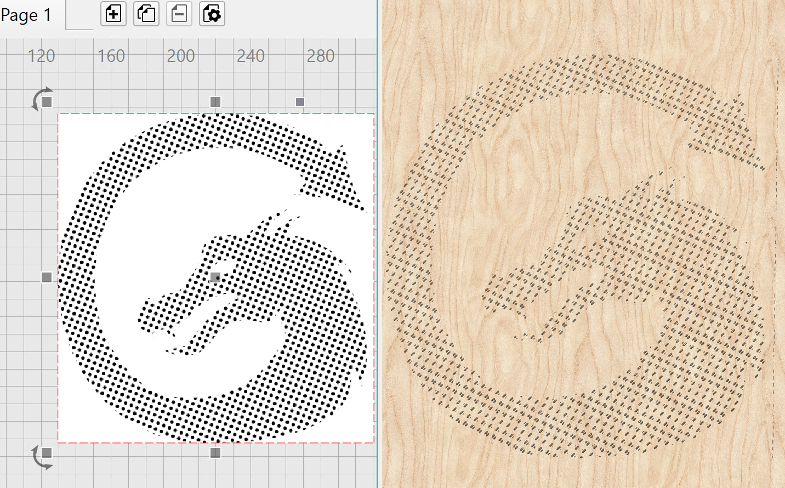785x488 pixels.
Task: Click the bottom-left rotate arrow handle
Action: 43,456
